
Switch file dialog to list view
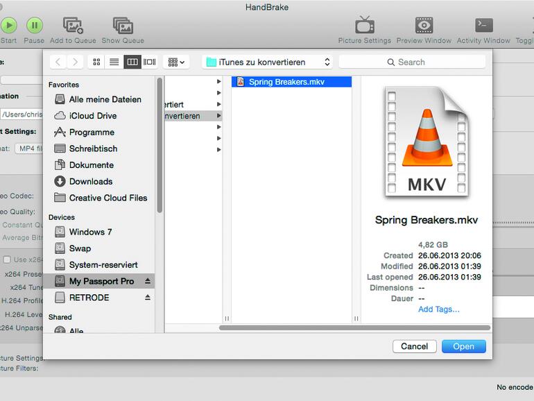coord(114,62)
